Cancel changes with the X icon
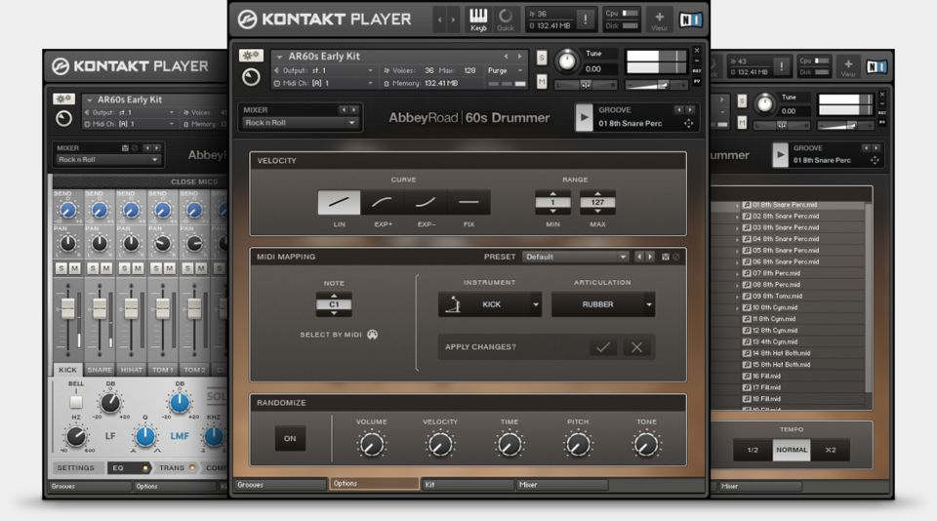The height and width of the screenshot is (521, 937). click(x=636, y=346)
